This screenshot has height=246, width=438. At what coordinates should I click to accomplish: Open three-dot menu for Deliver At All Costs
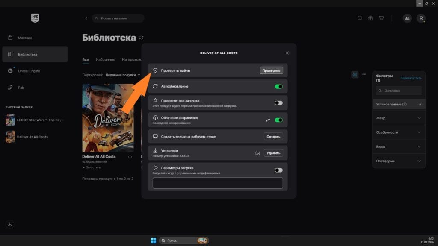point(130,157)
